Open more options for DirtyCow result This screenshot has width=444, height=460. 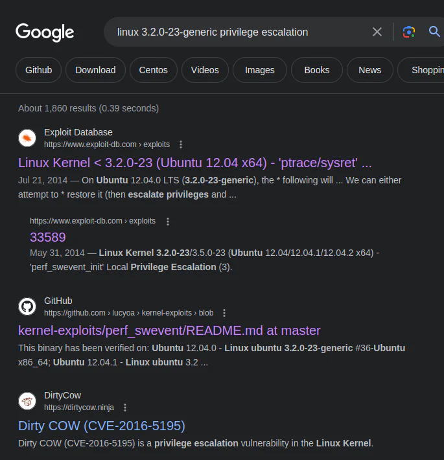125,407
